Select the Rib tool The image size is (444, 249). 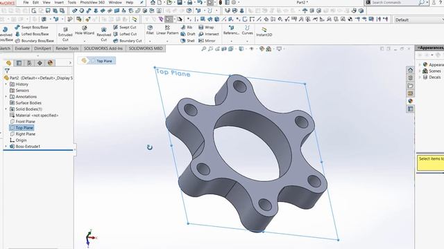coord(187,28)
